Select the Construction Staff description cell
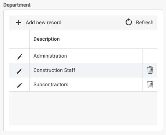 86,70
